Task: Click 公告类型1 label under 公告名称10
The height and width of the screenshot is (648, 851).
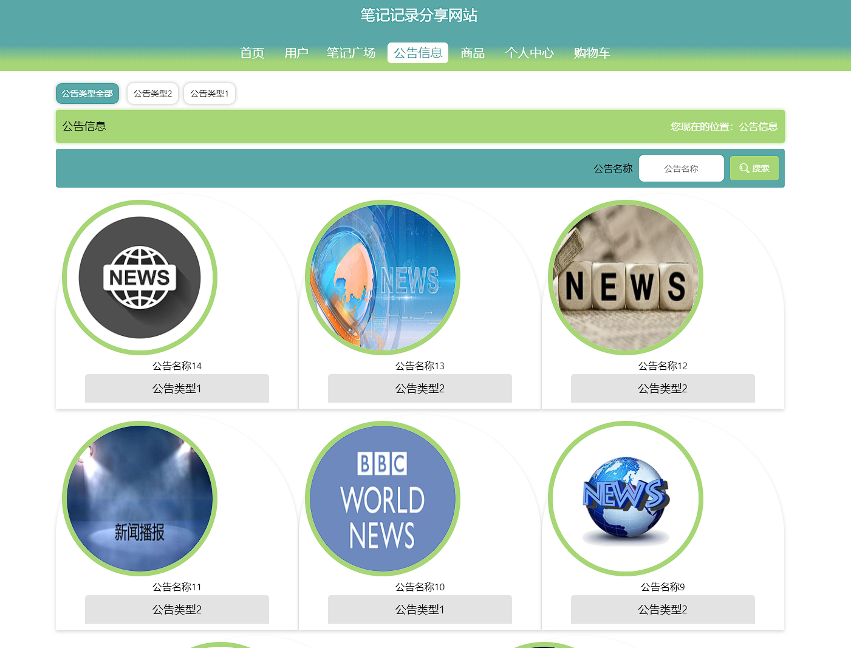Action: pos(420,609)
